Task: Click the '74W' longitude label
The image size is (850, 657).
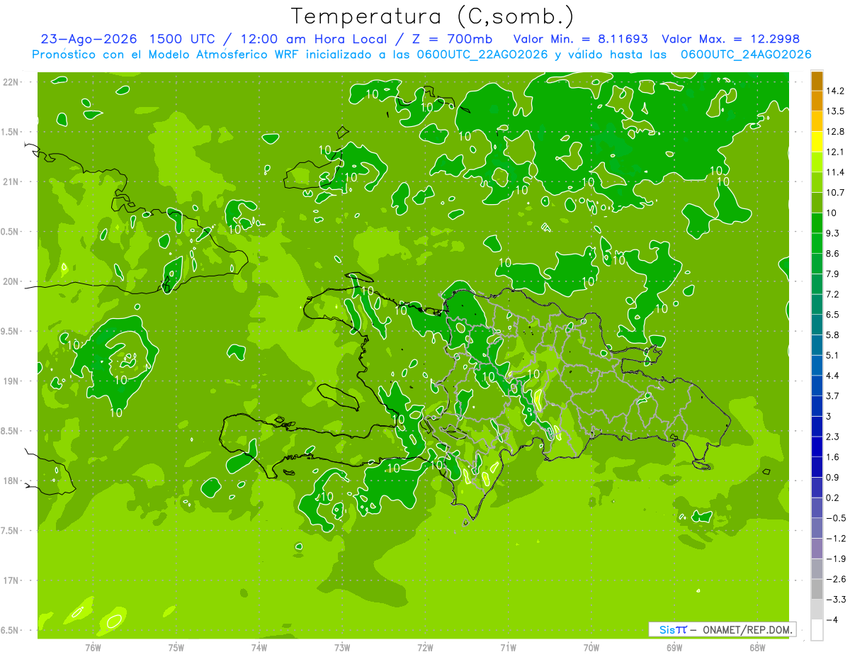Action: (x=259, y=648)
